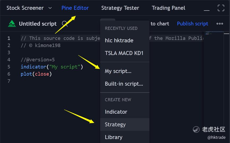Click the Untitled script name
The image size is (230, 143).
point(38,24)
